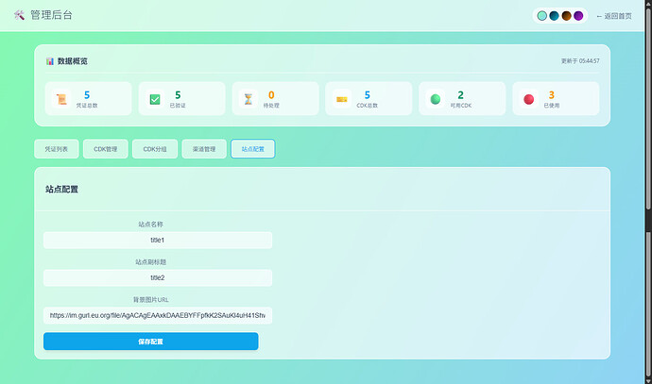Screen dimensions: 652x384
Task: Click the bar chart icon next to 数据概览
Action: [x=50, y=61]
